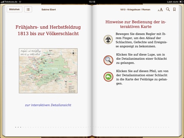This screenshot has height=138, width=184.
Task: Follow 'zur interaktiven Detailansicht' link
Action: click(48, 105)
